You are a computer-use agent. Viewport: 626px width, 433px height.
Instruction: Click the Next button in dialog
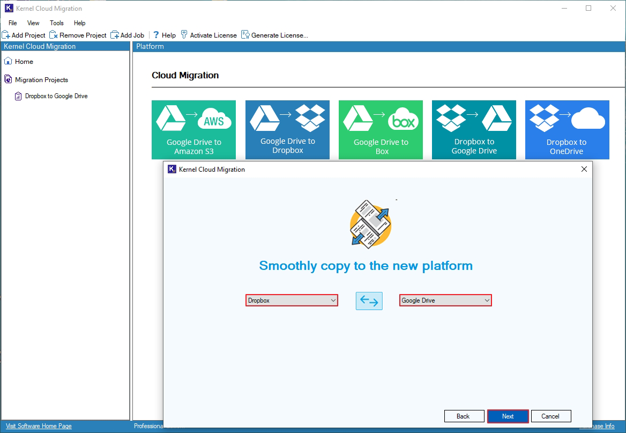click(508, 416)
